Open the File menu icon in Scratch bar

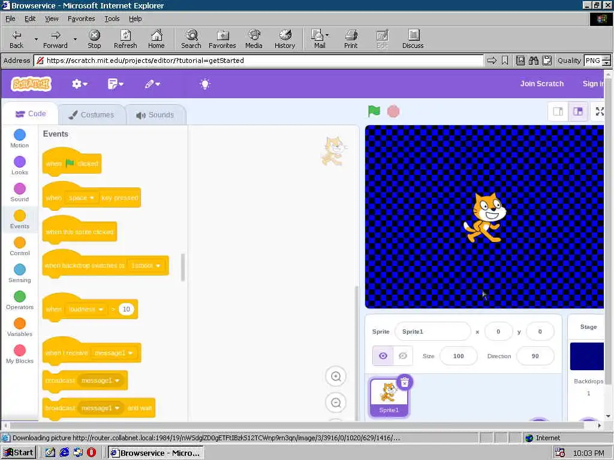pos(116,84)
